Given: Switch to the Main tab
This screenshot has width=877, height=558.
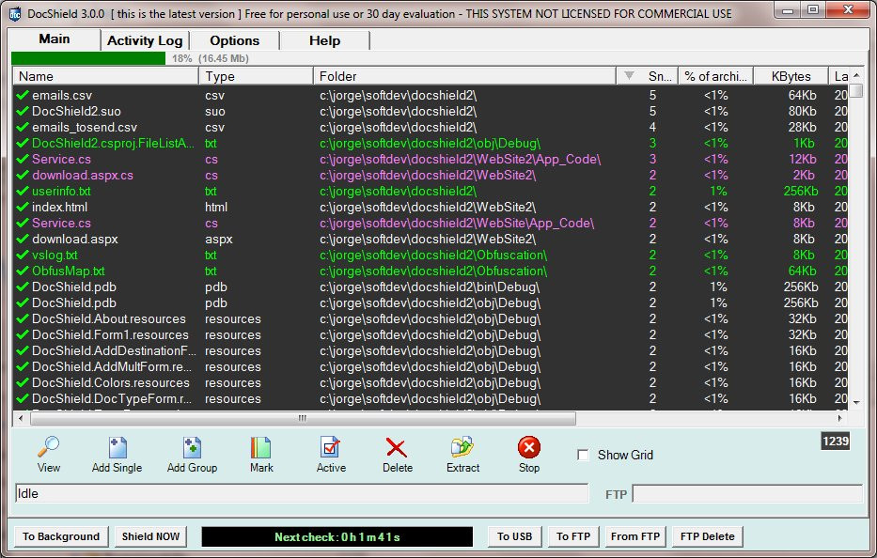Looking at the screenshot, I should click(x=55, y=39).
